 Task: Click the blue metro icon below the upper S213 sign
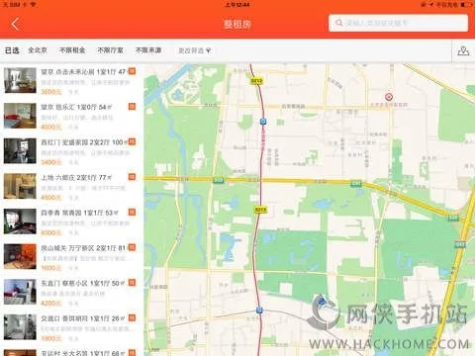263,122
